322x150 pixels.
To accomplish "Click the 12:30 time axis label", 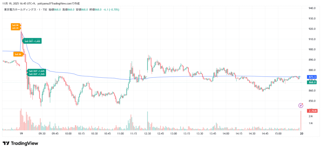I will click(147, 133).
